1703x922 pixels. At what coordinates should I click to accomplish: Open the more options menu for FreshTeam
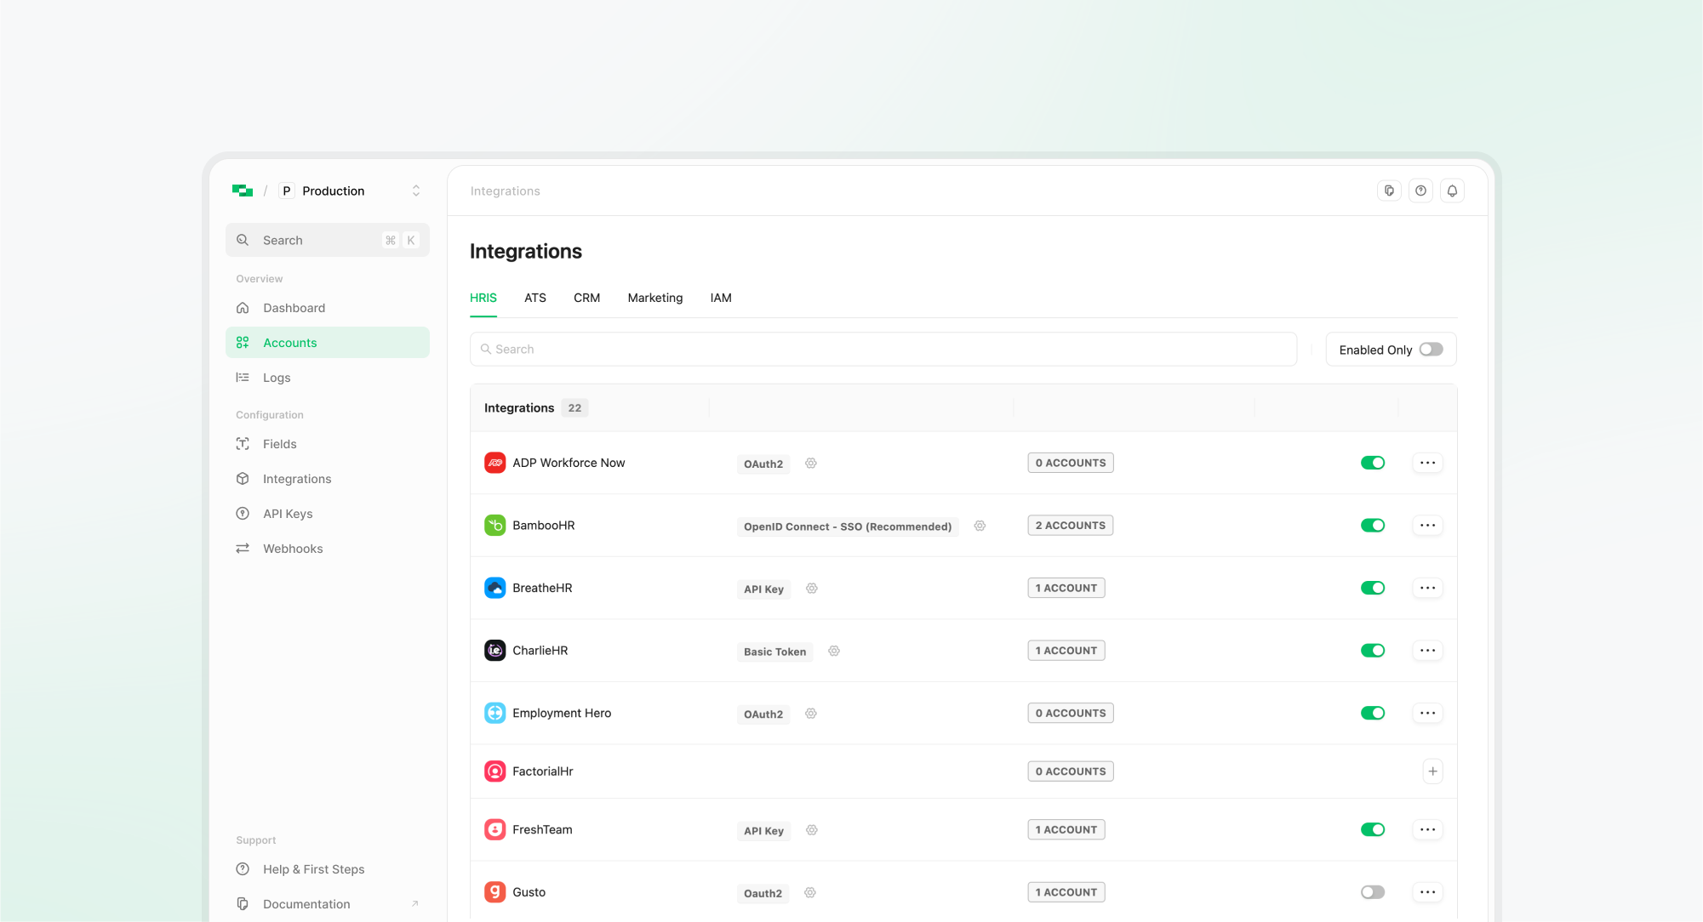point(1427,829)
